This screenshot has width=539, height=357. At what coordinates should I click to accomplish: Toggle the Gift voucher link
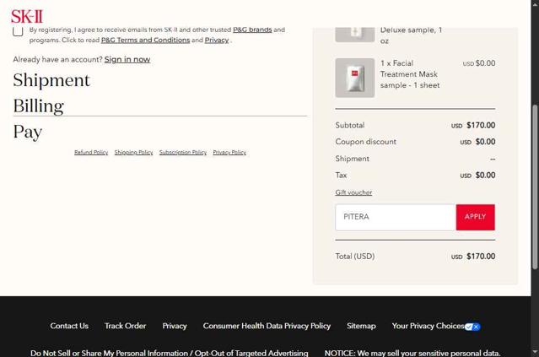[x=353, y=192]
